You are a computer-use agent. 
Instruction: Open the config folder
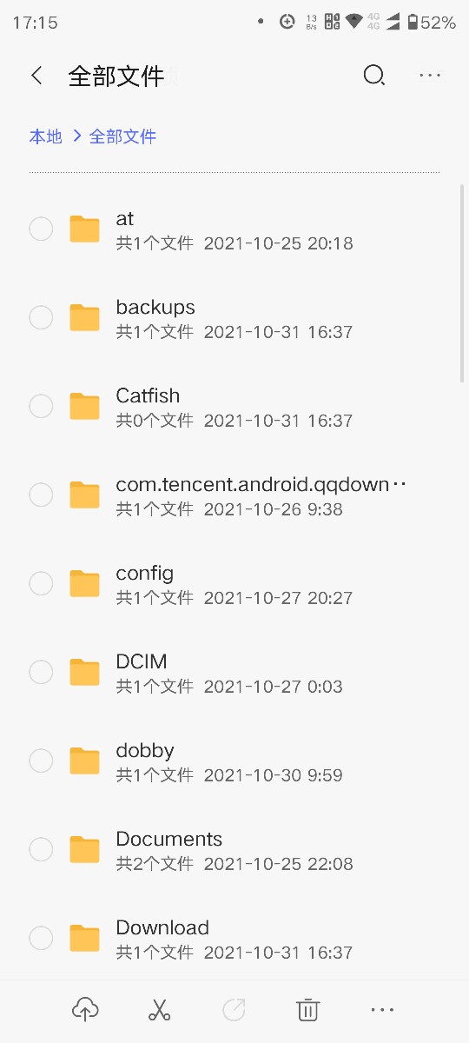point(234,583)
